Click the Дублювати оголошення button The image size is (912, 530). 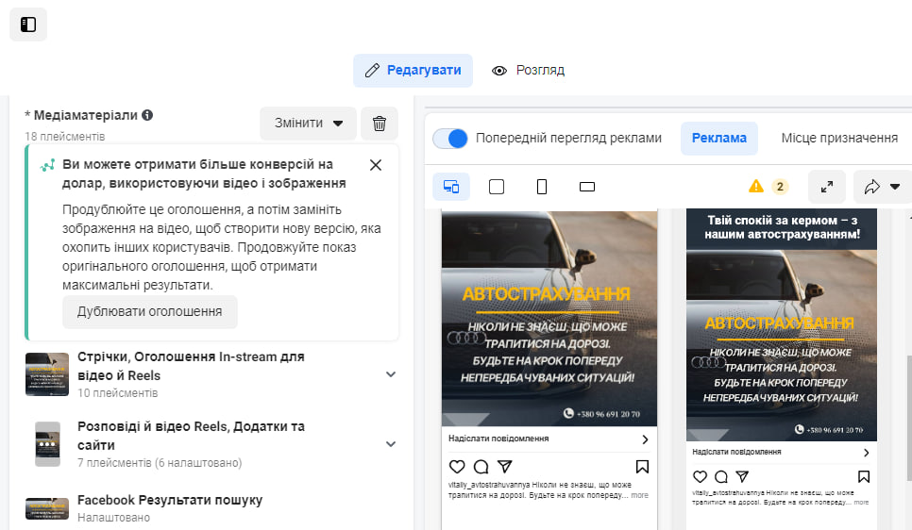(x=149, y=311)
